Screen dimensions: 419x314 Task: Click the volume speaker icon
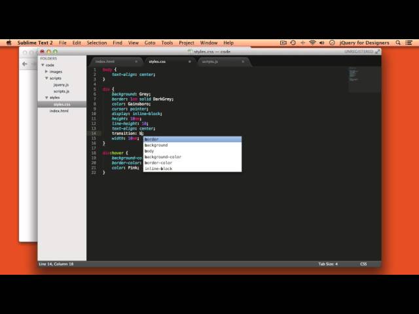click(321, 43)
